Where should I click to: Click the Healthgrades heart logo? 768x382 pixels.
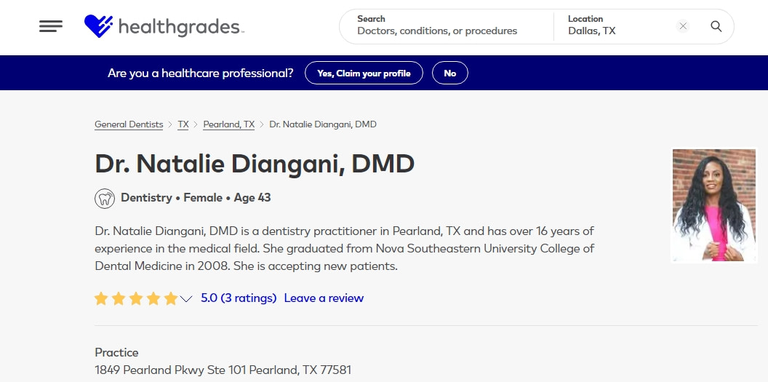[x=98, y=26]
